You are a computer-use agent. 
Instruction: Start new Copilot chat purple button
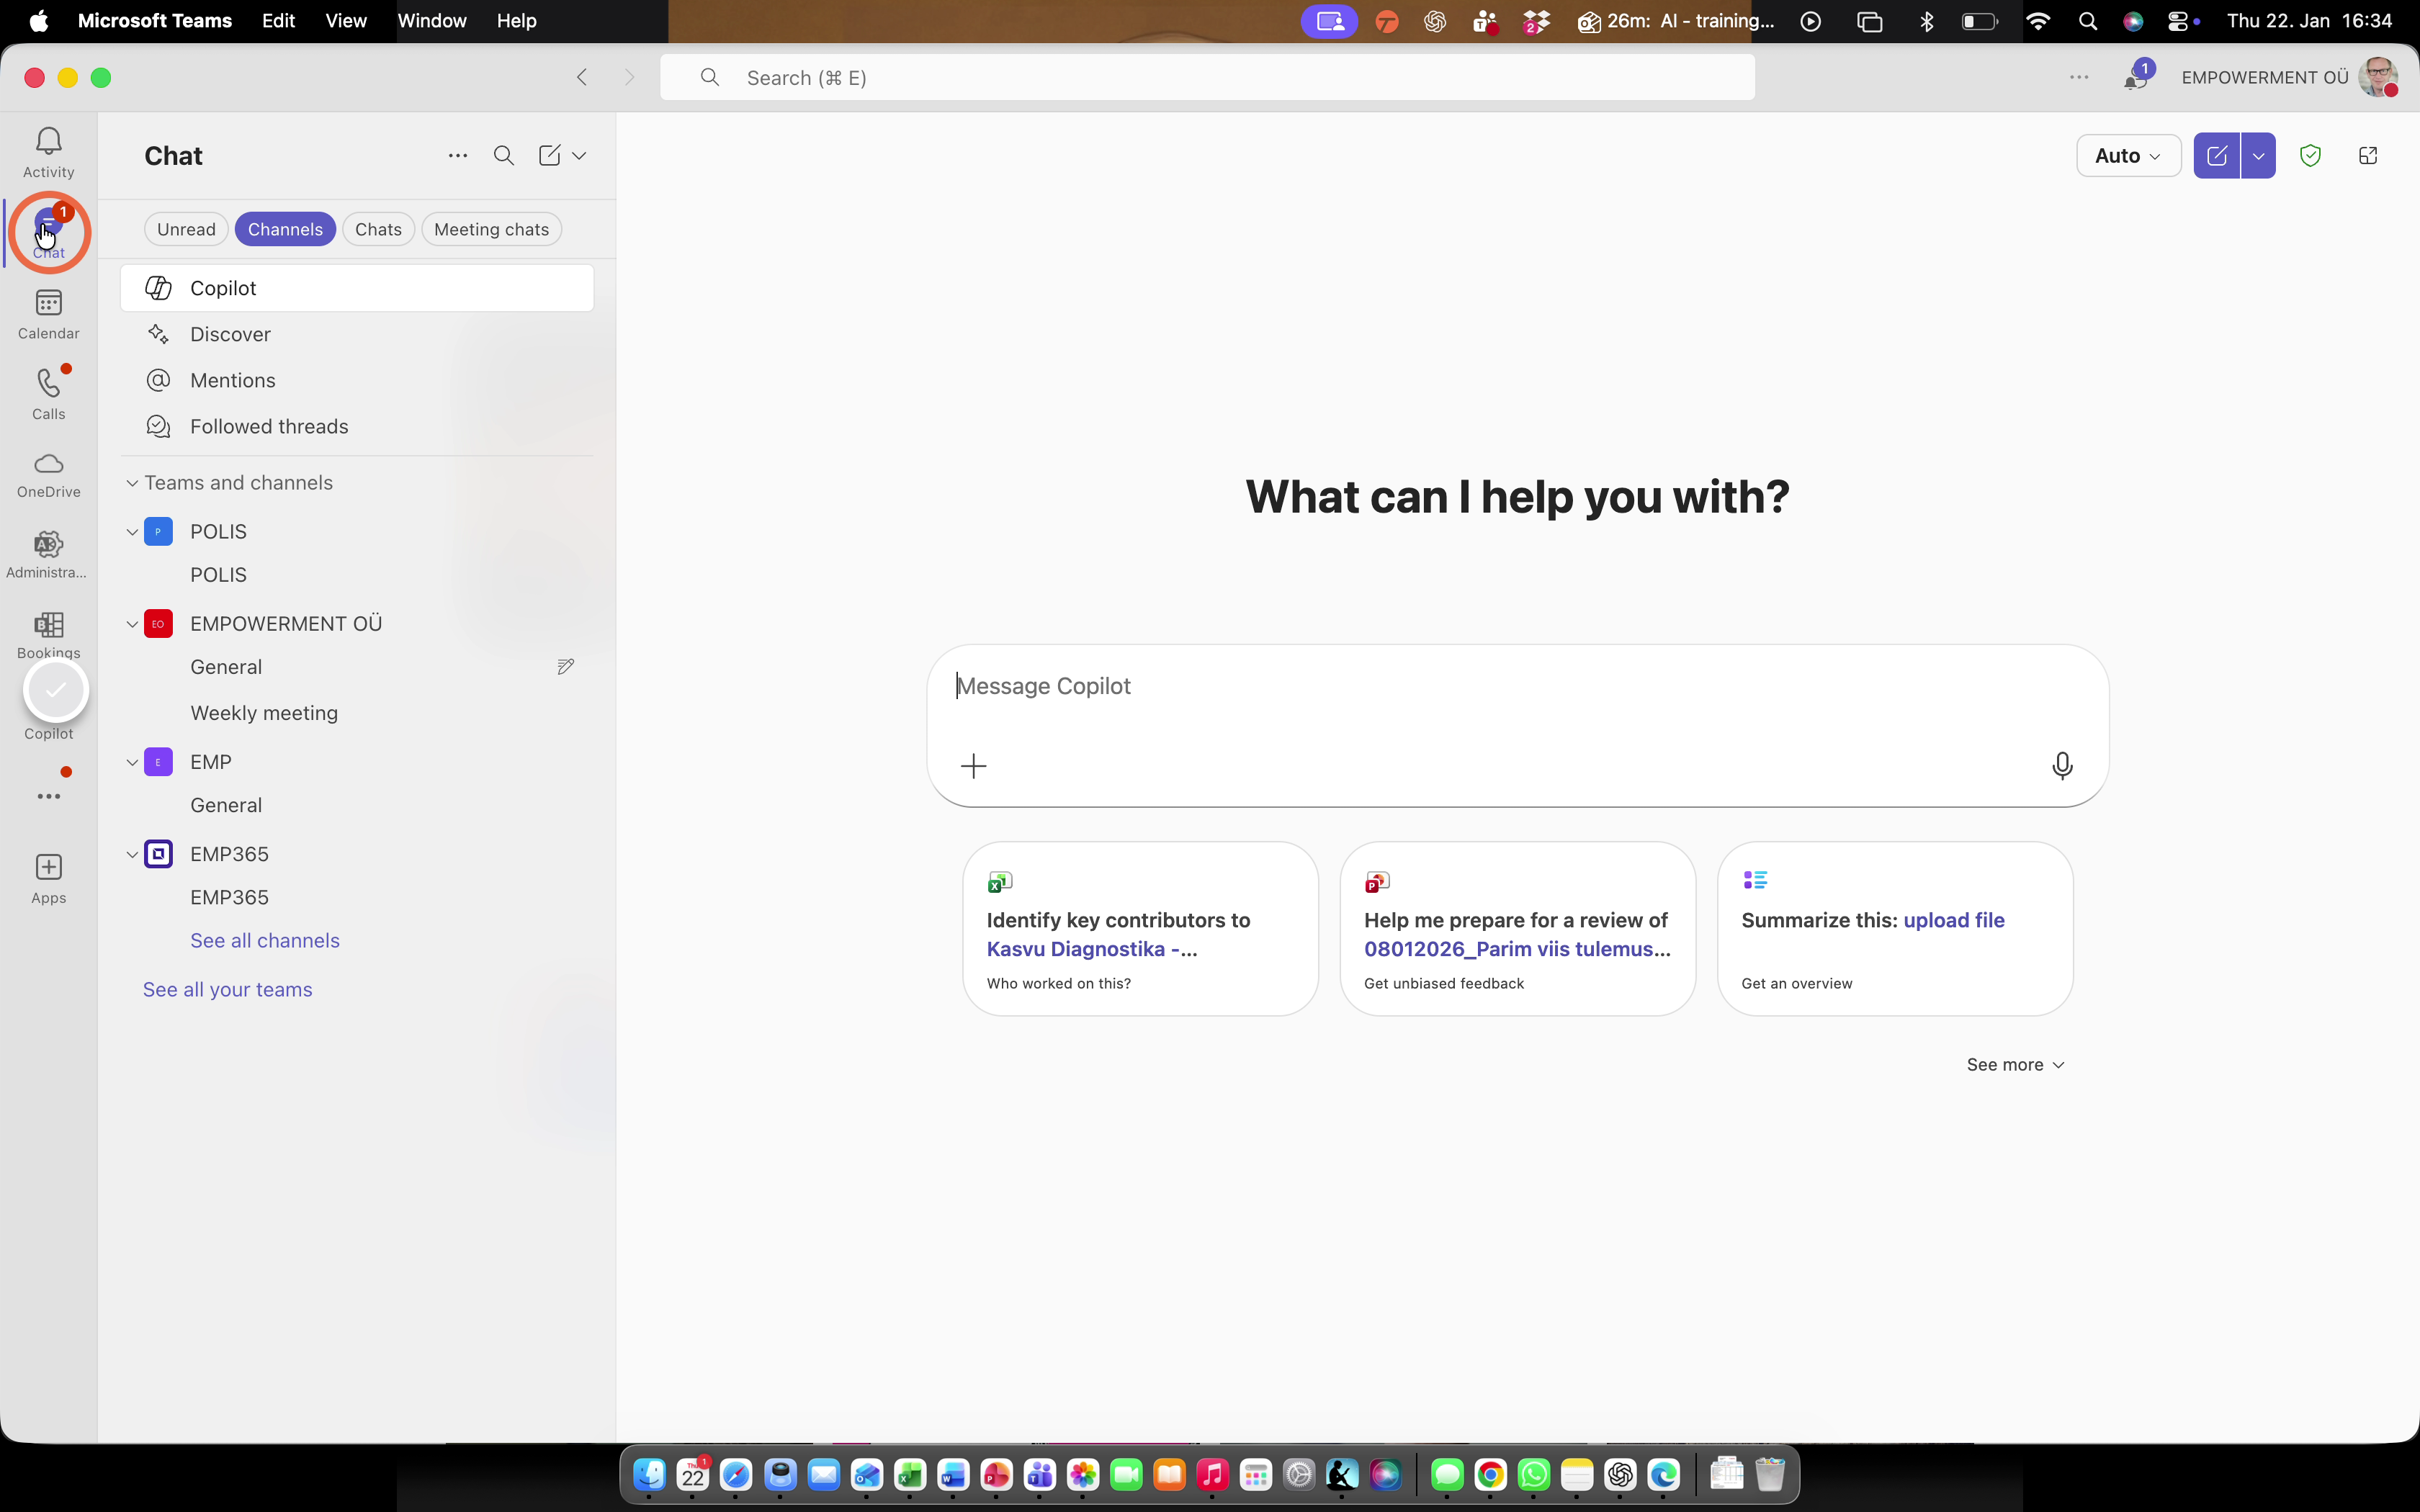pyautogui.click(x=2216, y=155)
